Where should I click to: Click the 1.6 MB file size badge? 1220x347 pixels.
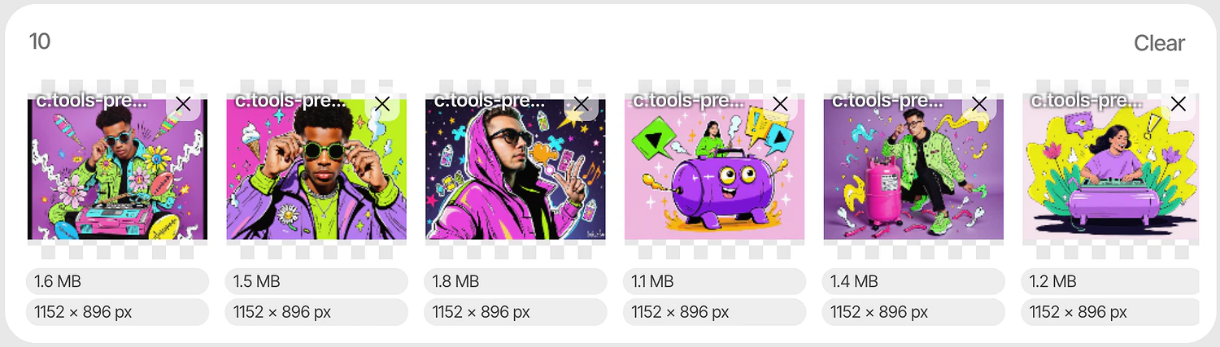(x=117, y=281)
